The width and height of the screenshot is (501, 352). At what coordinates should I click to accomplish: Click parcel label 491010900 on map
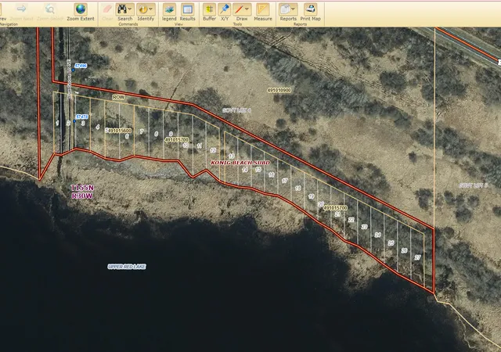(x=279, y=91)
